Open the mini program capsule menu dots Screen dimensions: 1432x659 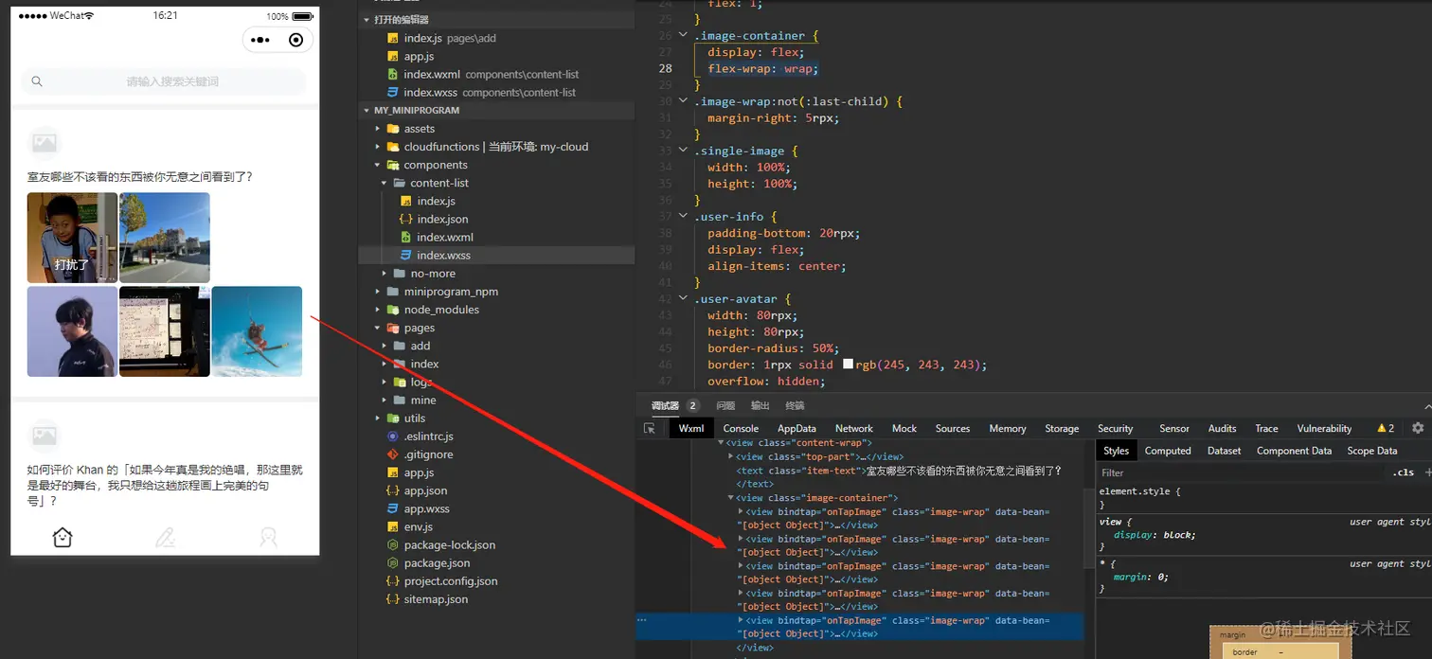pos(260,40)
